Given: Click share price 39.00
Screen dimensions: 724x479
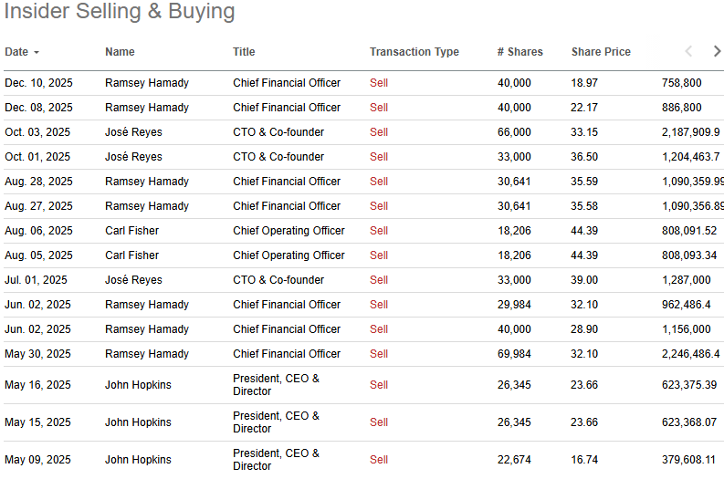Looking at the screenshot, I should [584, 280].
